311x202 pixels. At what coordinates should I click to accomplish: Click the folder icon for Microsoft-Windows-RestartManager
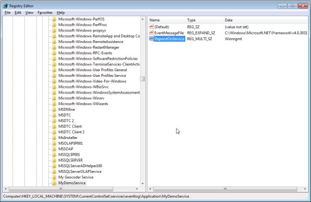[x=54, y=47]
